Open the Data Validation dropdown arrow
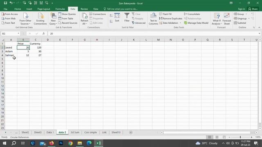 coord(180,23)
